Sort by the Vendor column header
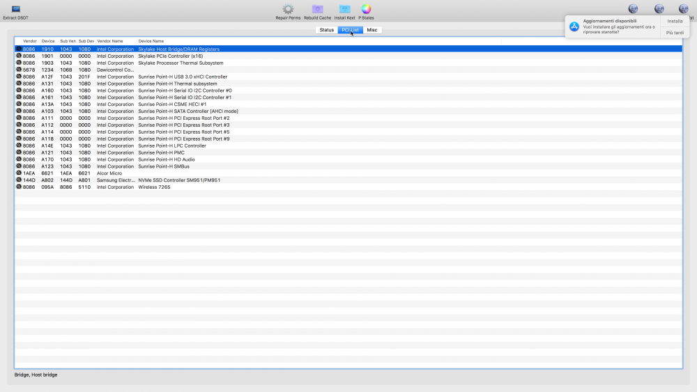The image size is (697, 392). (30, 41)
